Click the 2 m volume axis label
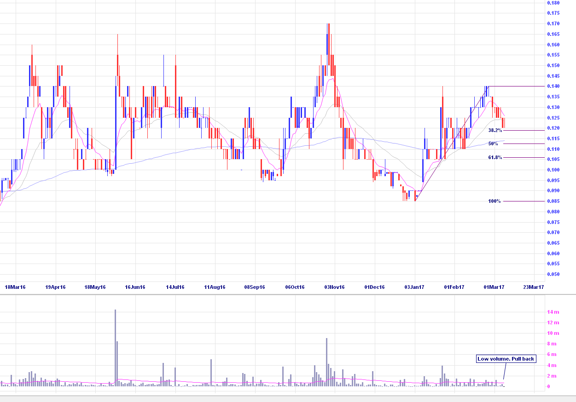Viewport: 576px width, 402px height. pos(552,376)
